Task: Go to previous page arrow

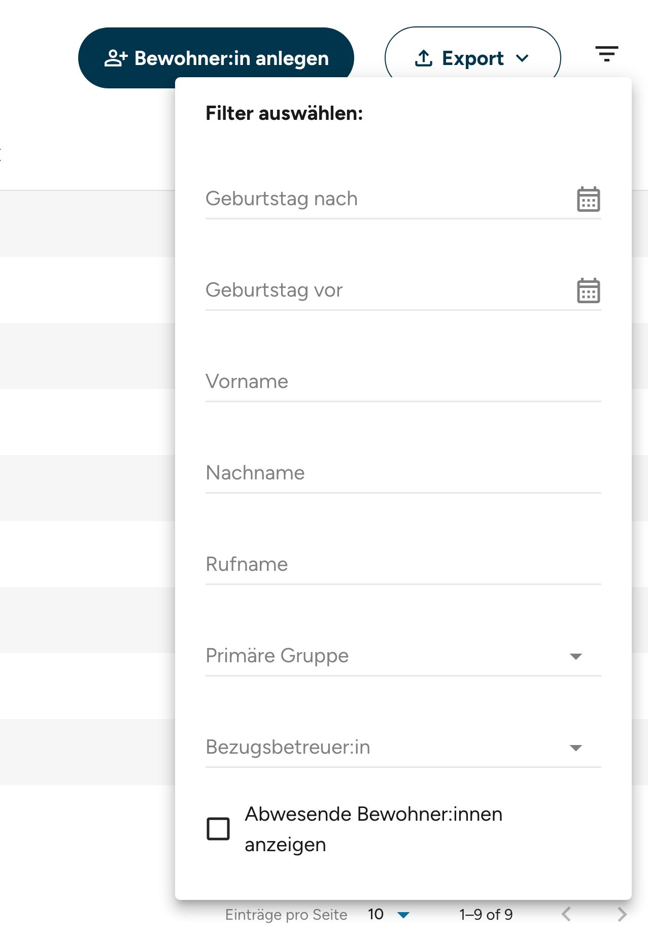Action: pyautogui.click(x=566, y=914)
